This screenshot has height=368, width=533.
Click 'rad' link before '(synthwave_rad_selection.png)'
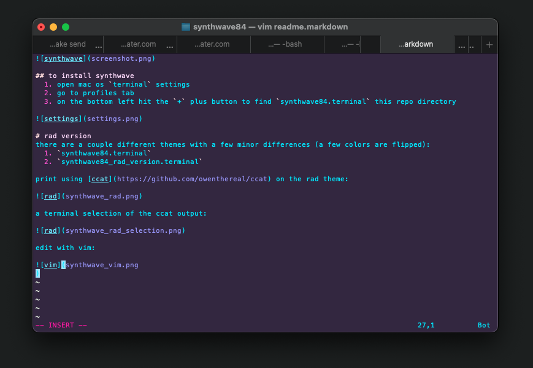coord(50,230)
